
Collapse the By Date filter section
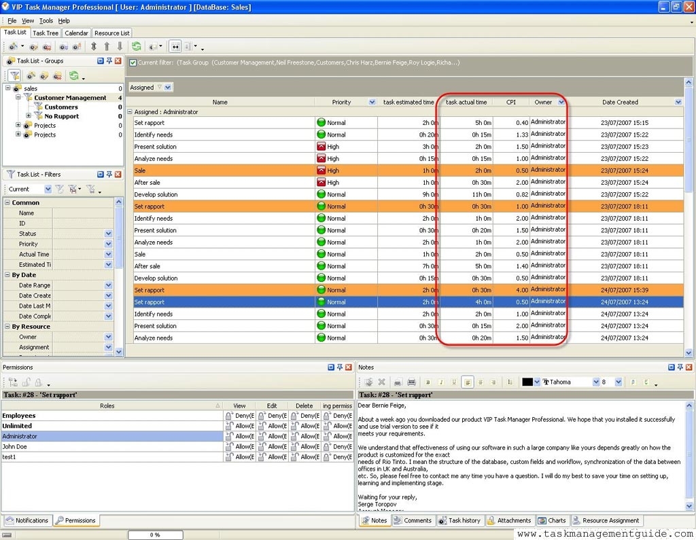(x=7, y=274)
